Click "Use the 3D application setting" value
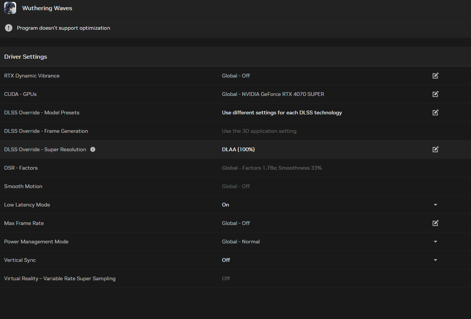Viewport: 471px width, 319px height. tap(259, 131)
